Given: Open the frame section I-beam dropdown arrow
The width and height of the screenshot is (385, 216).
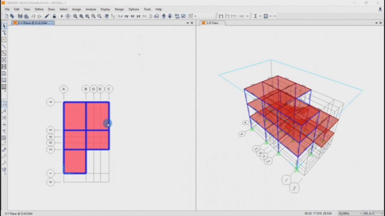Looking at the screenshot, I should point(260,16).
